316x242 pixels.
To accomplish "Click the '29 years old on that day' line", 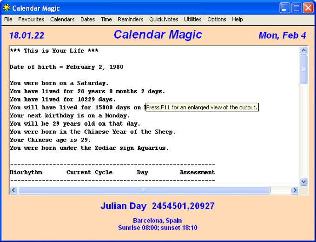I will 75,123.
